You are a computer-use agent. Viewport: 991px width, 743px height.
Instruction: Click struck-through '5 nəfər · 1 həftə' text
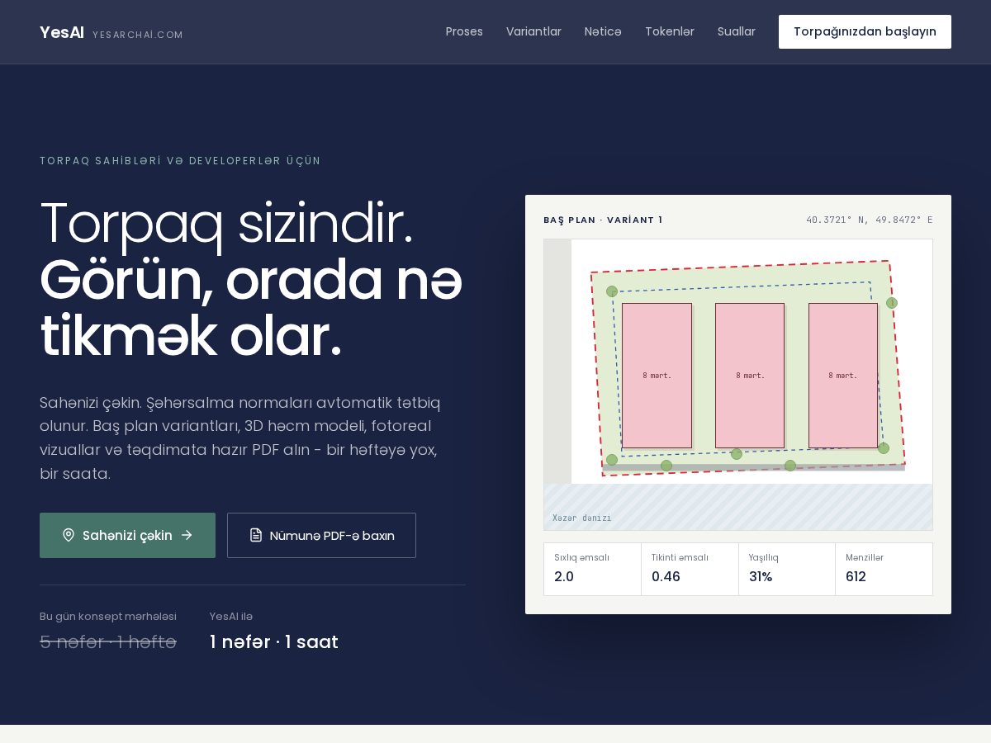[x=108, y=641]
